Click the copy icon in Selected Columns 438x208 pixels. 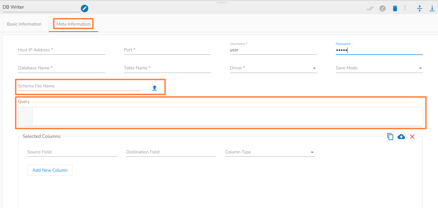pyautogui.click(x=390, y=137)
